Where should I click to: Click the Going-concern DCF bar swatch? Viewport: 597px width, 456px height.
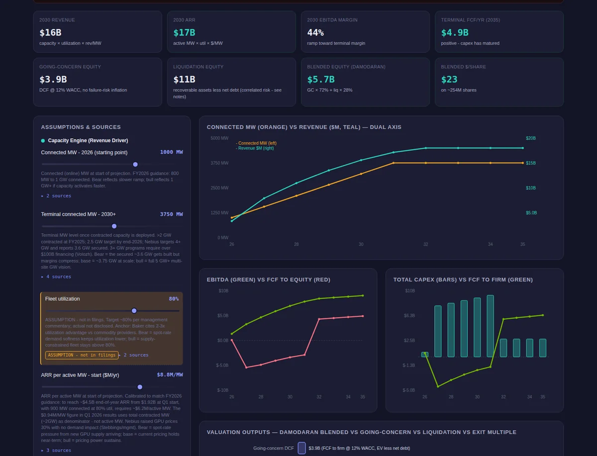(301, 448)
